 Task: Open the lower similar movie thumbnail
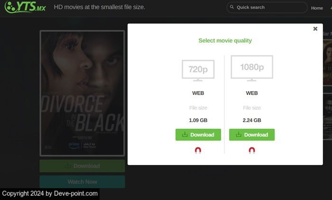(327, 116)
